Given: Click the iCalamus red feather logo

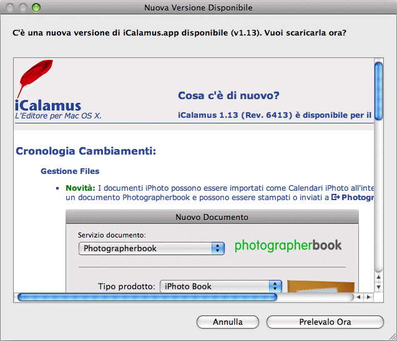Looking at the screenshot, I should click(x=35, y=79).
